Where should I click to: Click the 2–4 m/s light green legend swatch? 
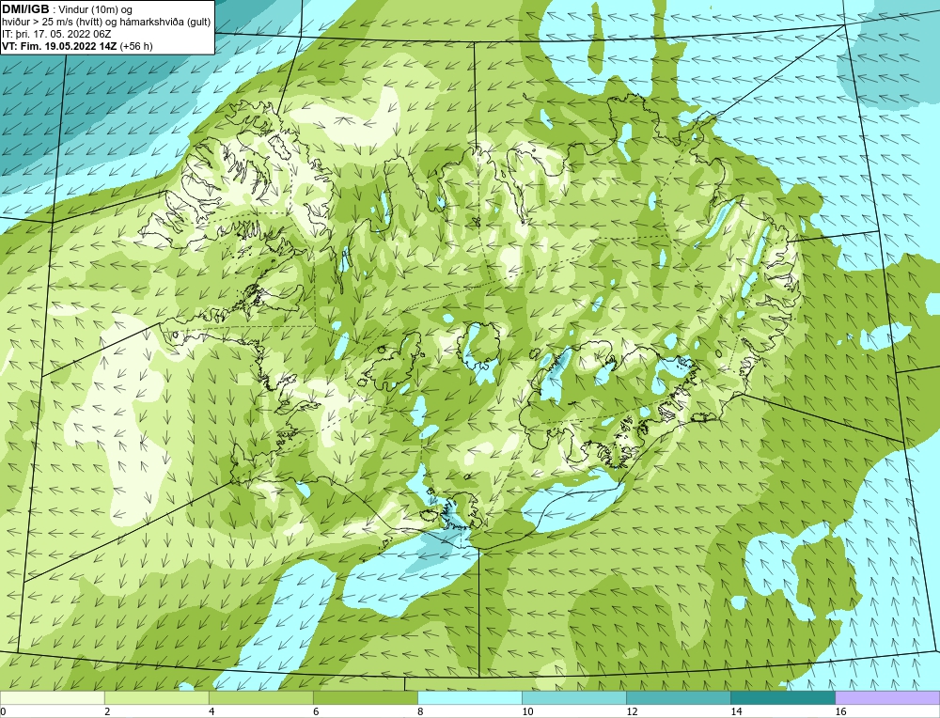click(156, 697)
